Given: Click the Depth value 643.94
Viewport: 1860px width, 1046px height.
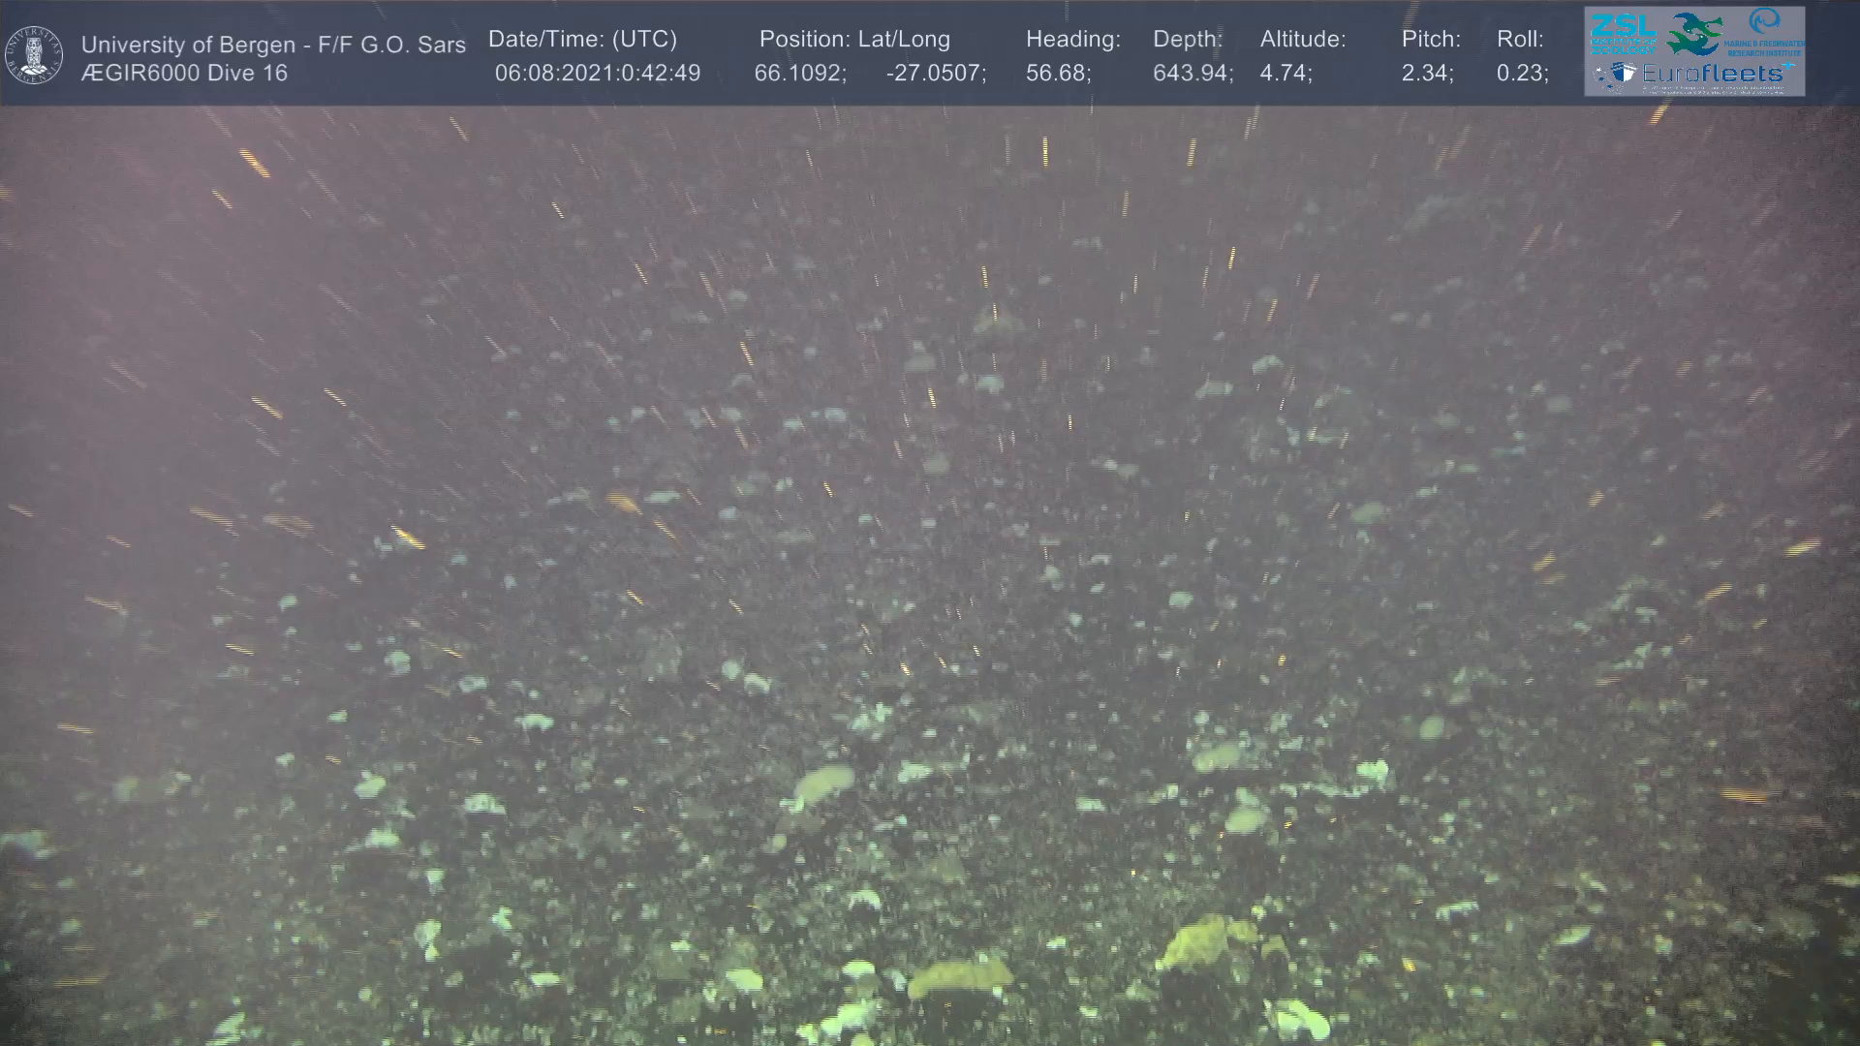Looking at the screenshot, I should tap(1193, 74).
